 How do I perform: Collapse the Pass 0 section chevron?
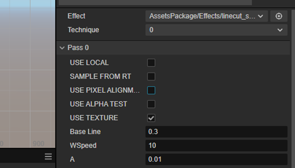[62, 48]
